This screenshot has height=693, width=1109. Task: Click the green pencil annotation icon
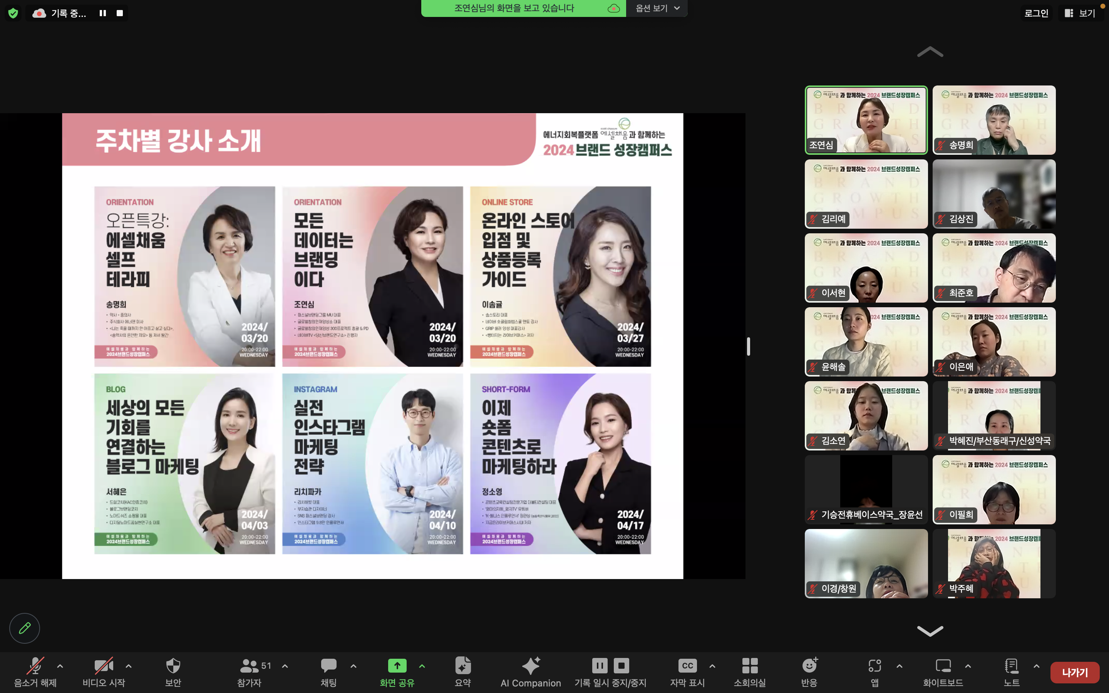tap(25, 628)
